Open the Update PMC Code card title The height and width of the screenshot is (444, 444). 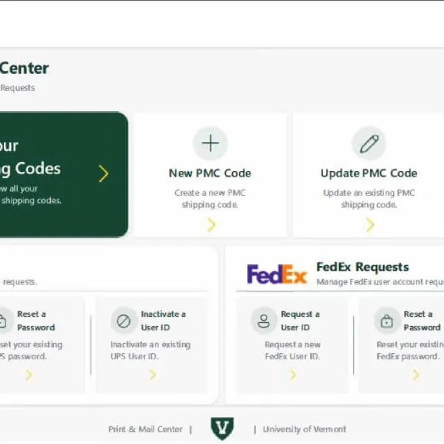pyautogui.click(x=369, y=173)
